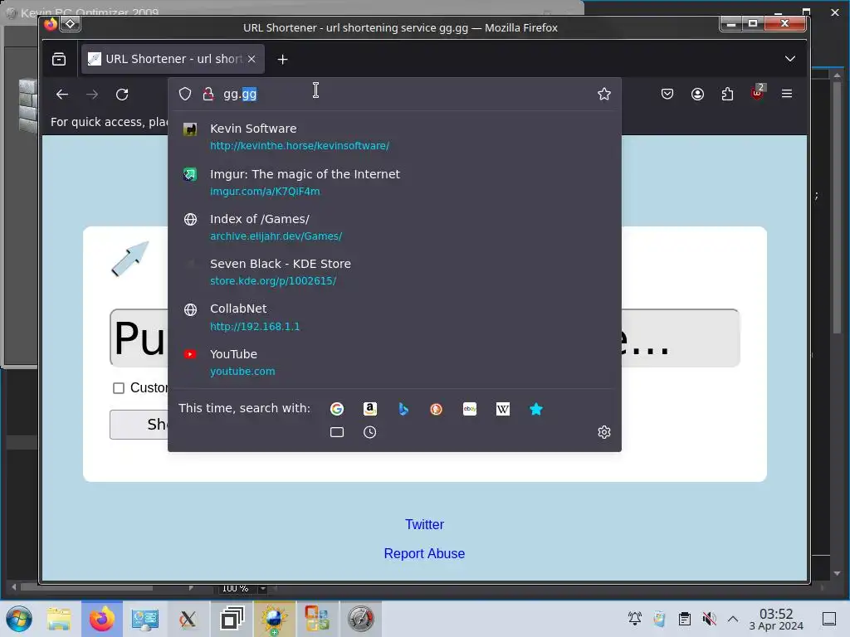Open the Twitter link
This screenshot has width=850, height=637.
coord(424,524)
